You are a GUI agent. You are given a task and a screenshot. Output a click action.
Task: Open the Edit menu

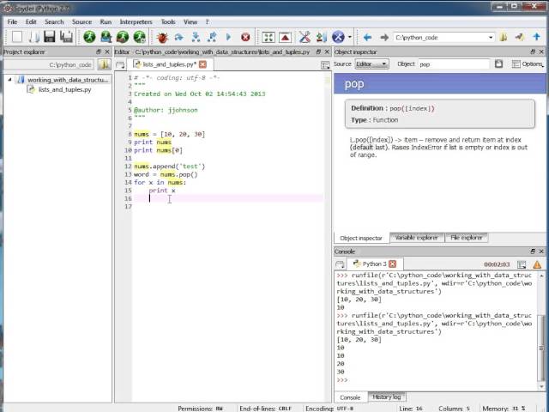(x=31, y=21)
